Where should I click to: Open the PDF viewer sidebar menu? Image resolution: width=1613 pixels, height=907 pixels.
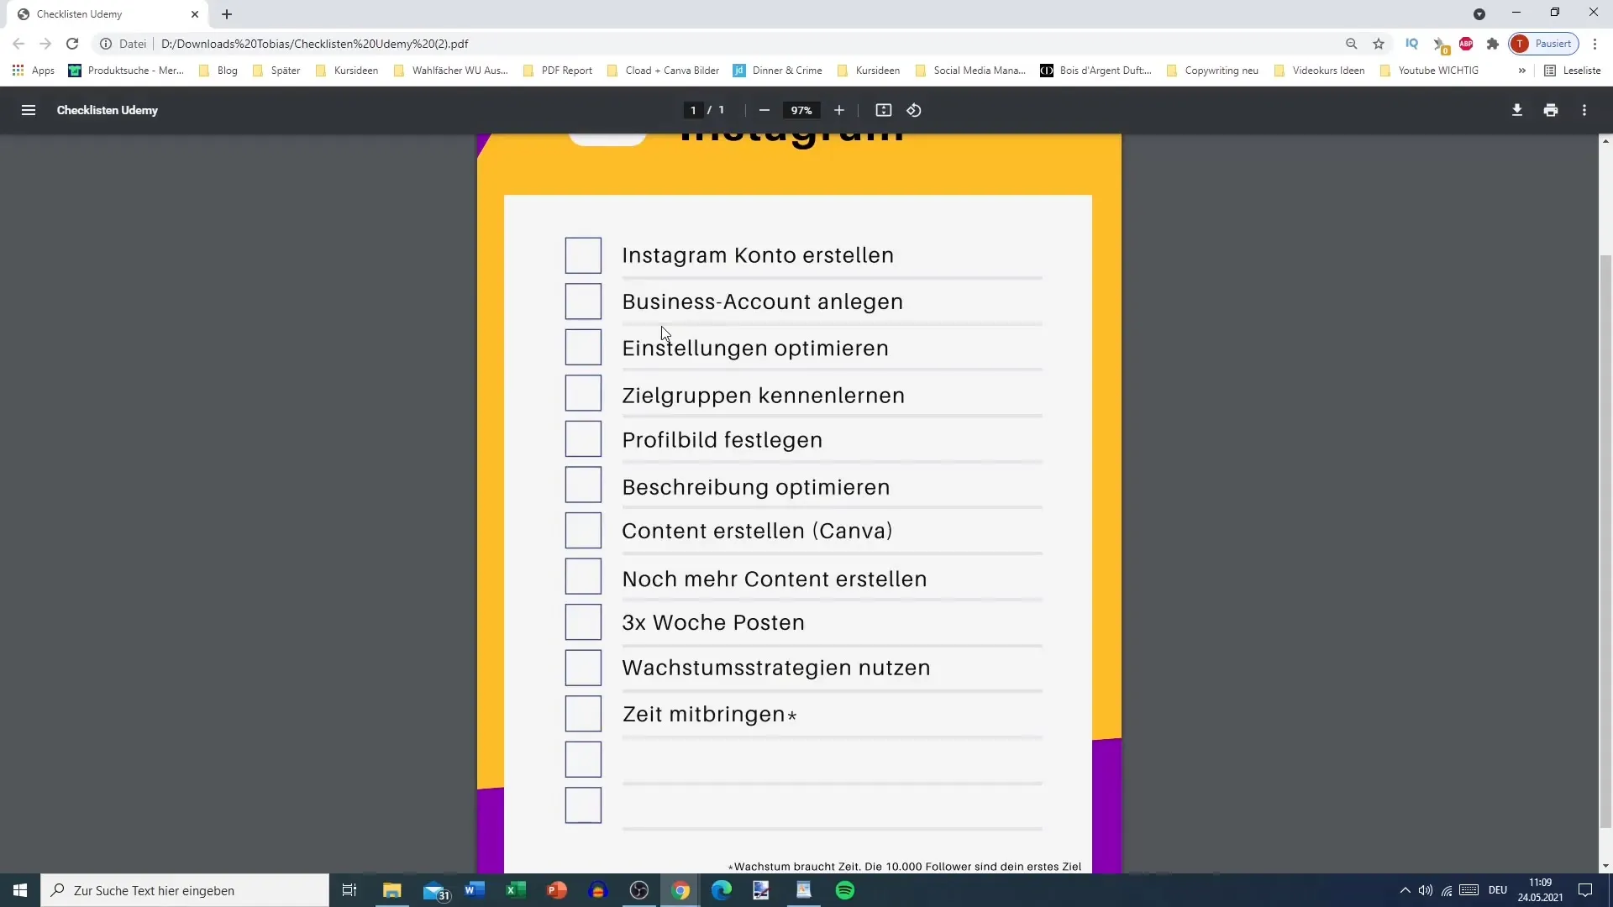[29, 110]
